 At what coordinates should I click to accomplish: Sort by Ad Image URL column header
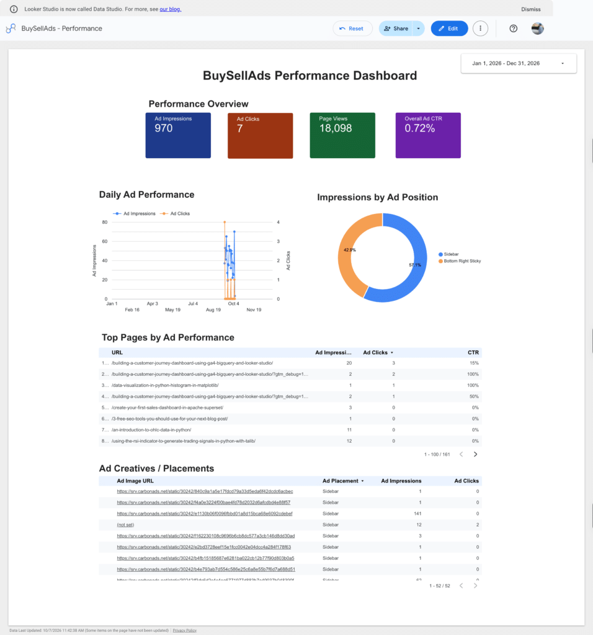[x=135, y=481]
